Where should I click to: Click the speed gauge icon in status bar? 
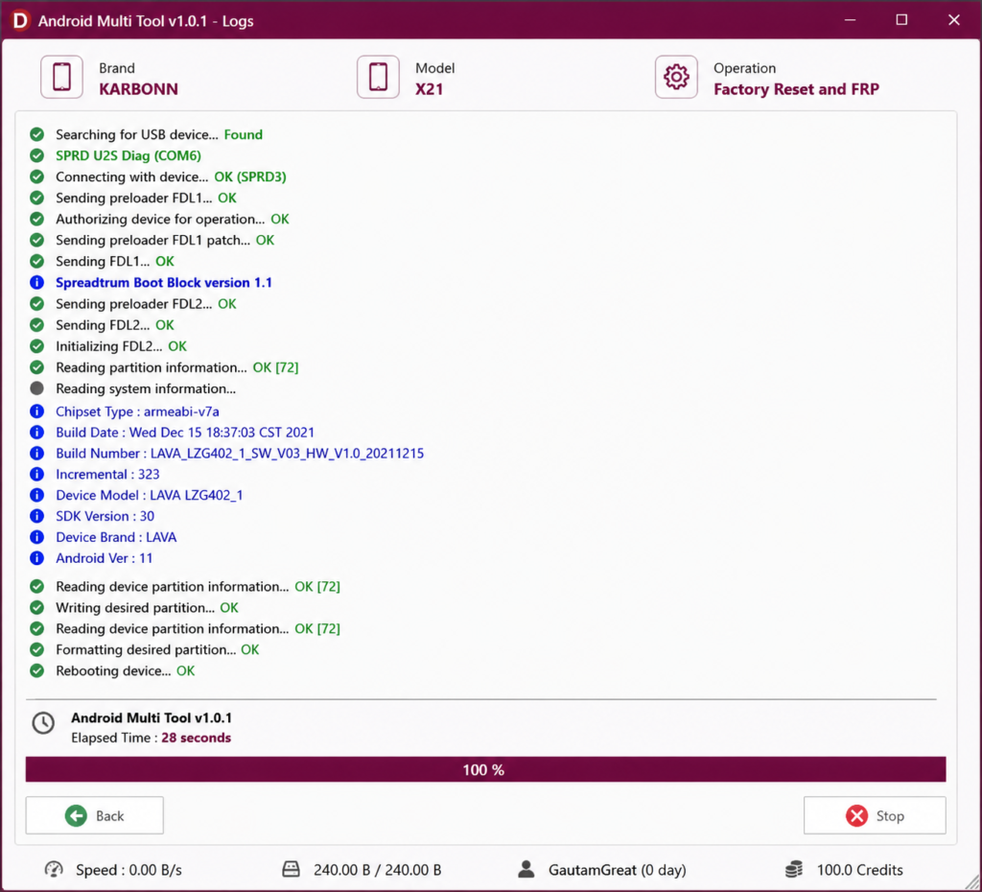pos(54,869)
